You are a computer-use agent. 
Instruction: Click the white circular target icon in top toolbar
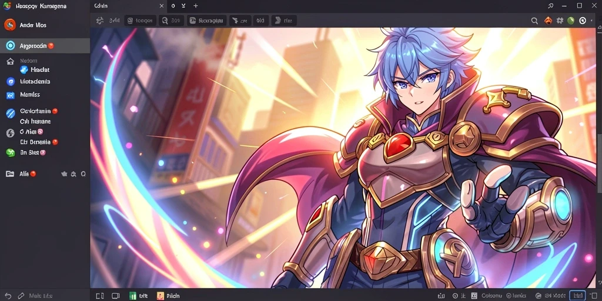583,21
